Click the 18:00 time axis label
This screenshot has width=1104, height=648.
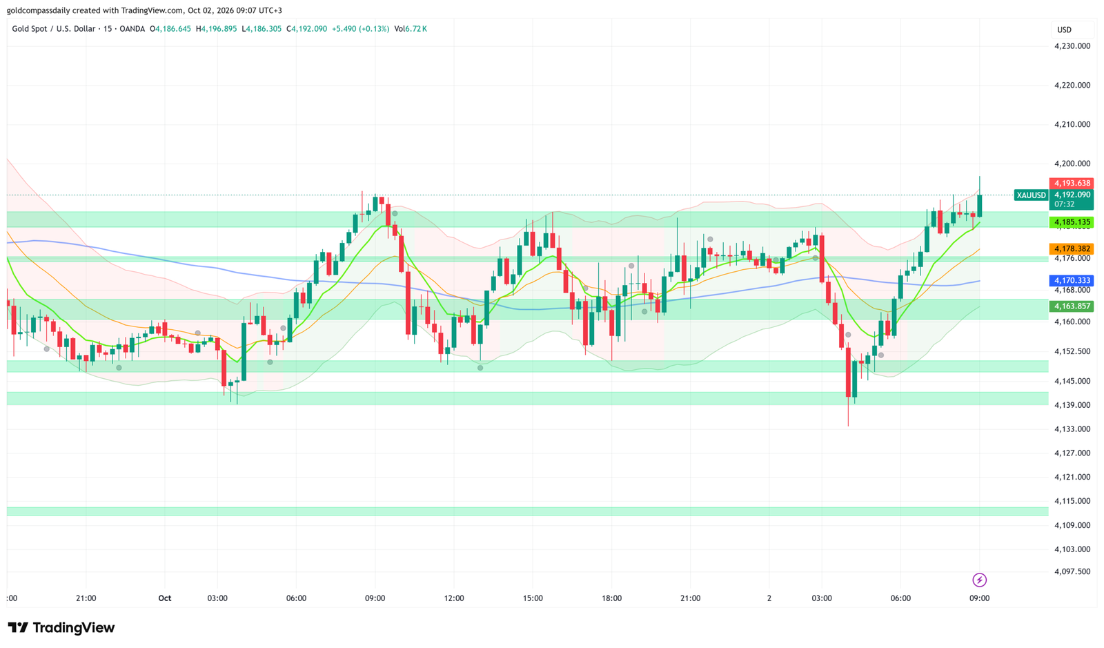611,598
